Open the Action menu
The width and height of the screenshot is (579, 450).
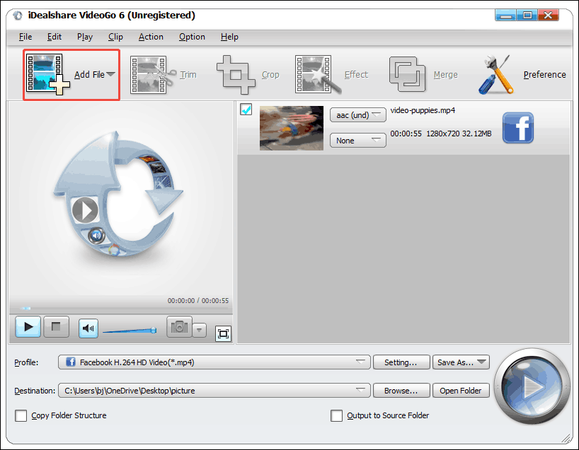tap(151, 37)
